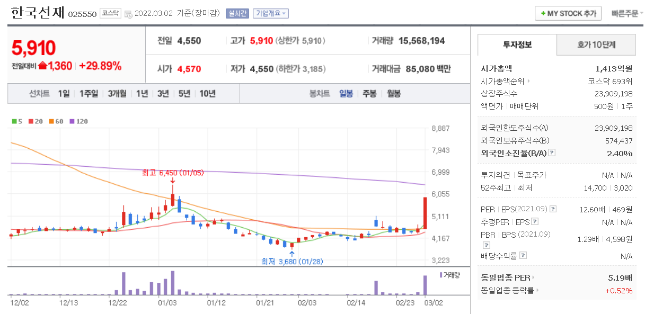Viewport: 645px width, 314px height.
Task: Select the 10년 chart period
Action: coord(207,94)
